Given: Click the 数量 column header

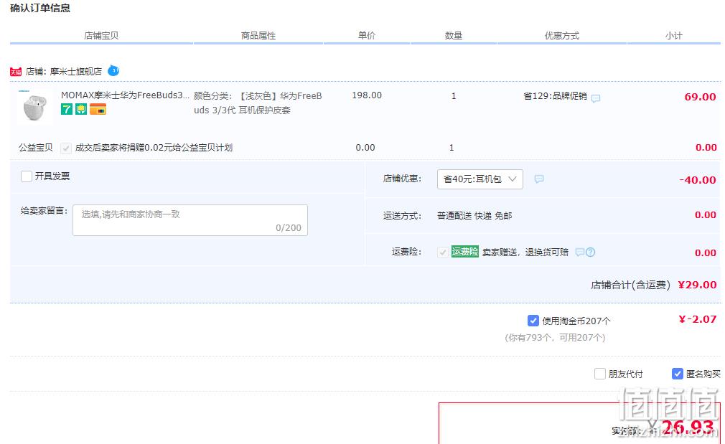Looking at the screenshot, I should pyautogui.click(x=454, y=36).
